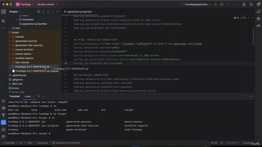Open the Build hammer tool window

tap(3, 115)
